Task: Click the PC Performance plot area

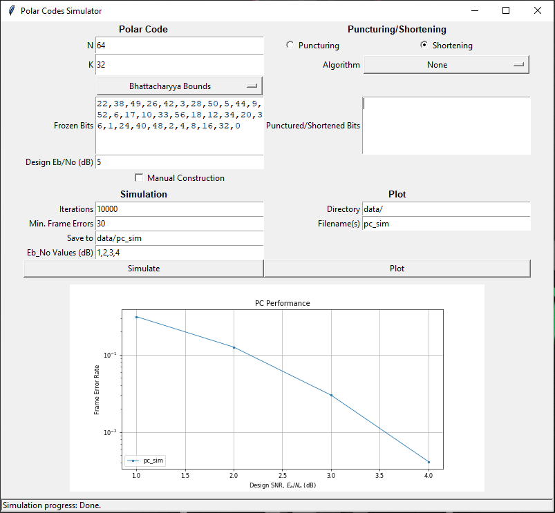Action: pos(282,390)
